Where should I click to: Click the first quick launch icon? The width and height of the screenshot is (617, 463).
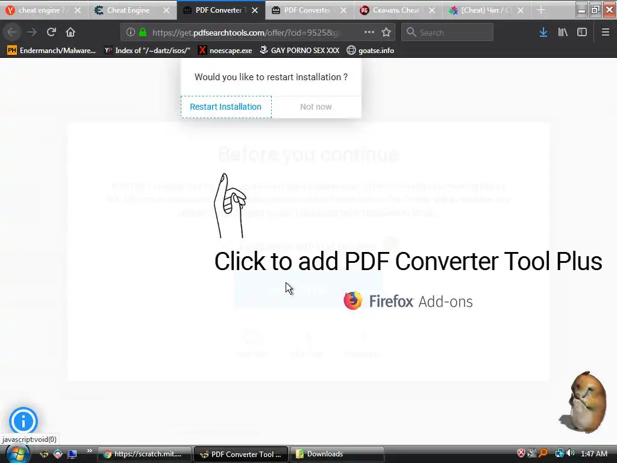[44, 454]
